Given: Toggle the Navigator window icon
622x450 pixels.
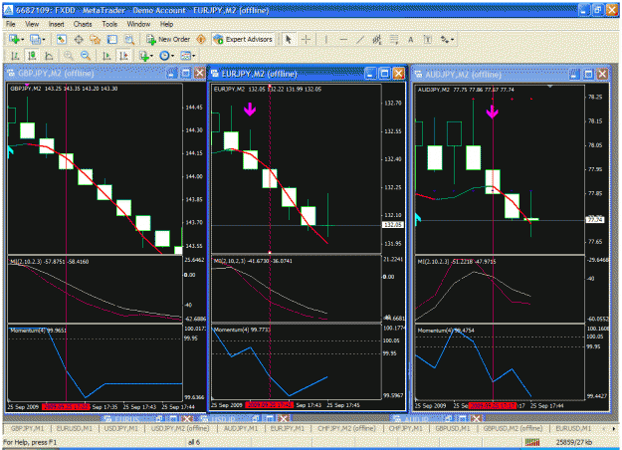Looking at the screenshot, I should pyautogui.click(x=96, y=39).
